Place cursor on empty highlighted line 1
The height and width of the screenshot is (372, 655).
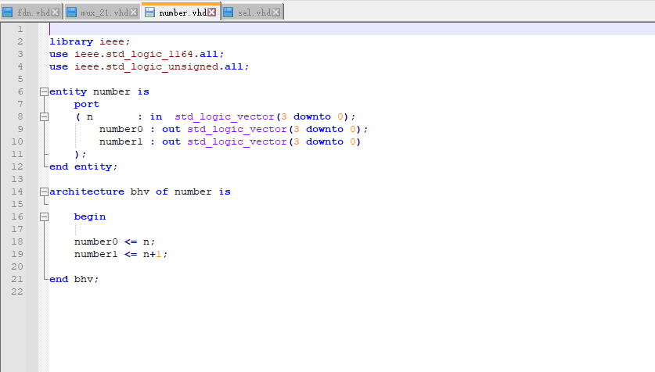point(351,29)
